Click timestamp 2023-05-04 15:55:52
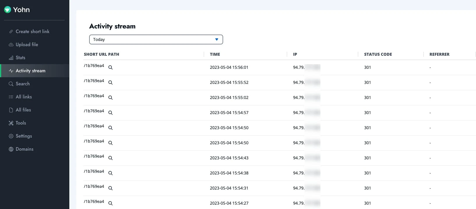 pyautogui.click(x=229, y=82)
